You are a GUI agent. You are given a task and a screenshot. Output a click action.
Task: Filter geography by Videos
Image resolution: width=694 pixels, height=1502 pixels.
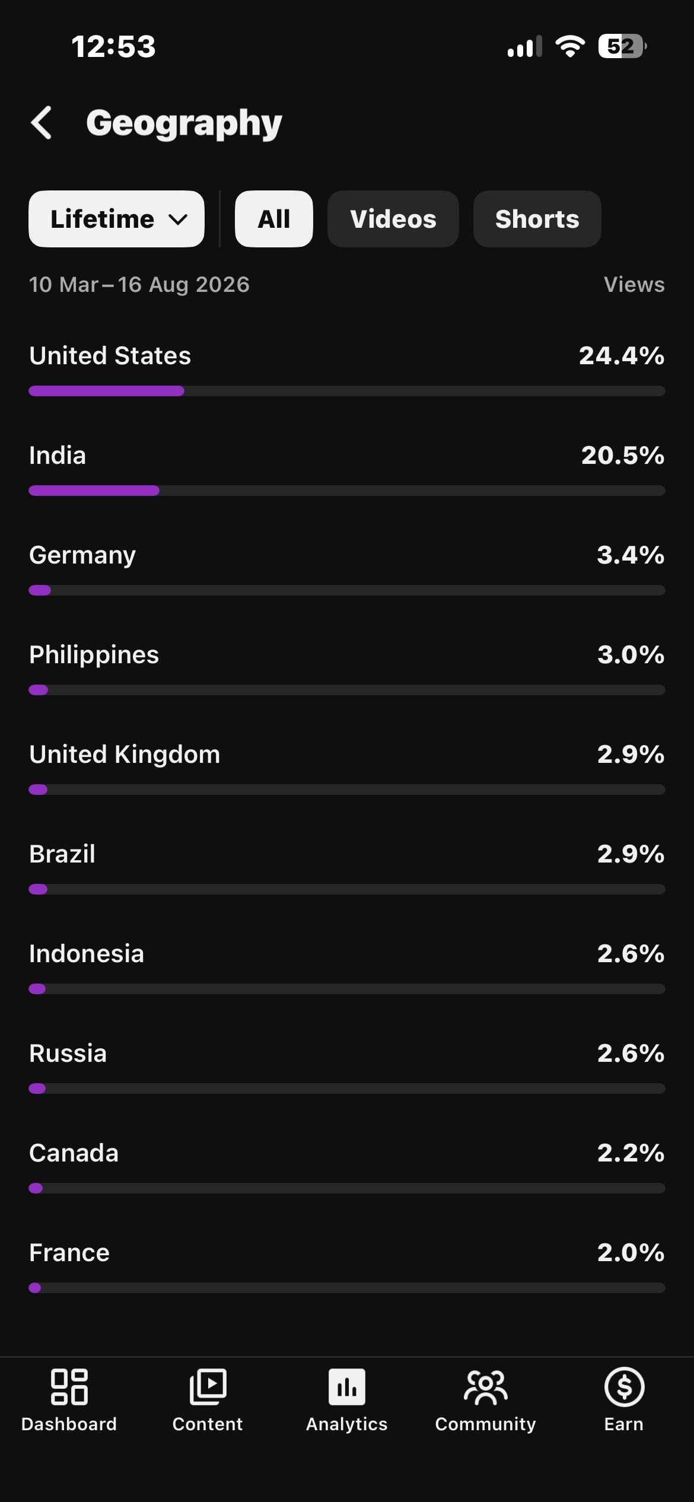[393, 219]
